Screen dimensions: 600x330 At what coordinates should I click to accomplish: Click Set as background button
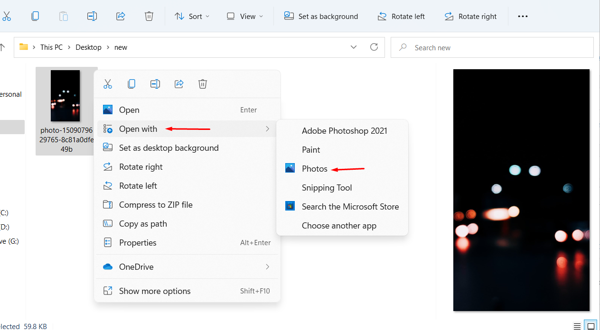[x=321, y=16]
